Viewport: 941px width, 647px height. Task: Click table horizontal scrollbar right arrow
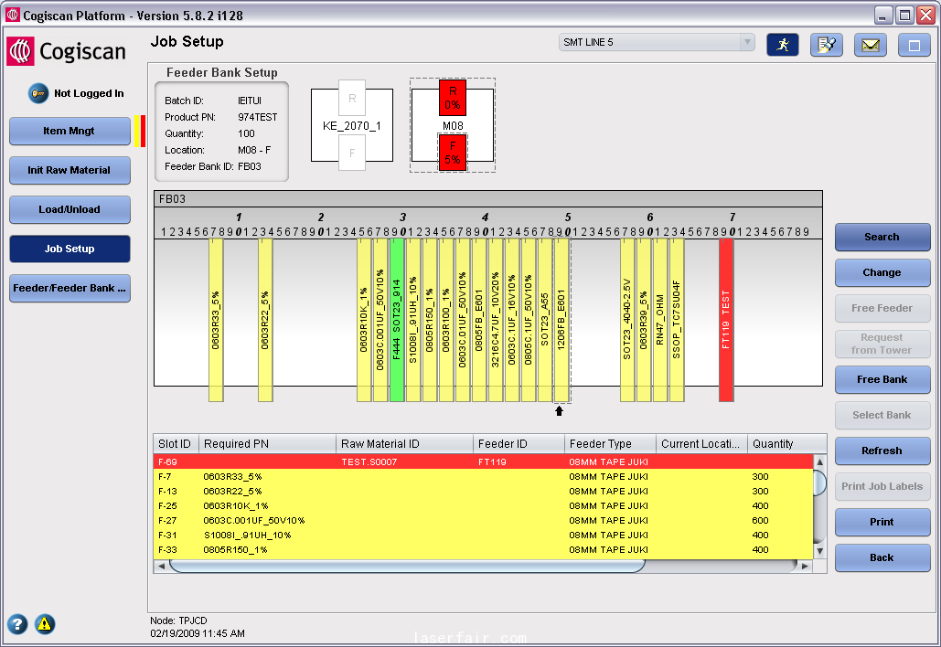point(805,567)
